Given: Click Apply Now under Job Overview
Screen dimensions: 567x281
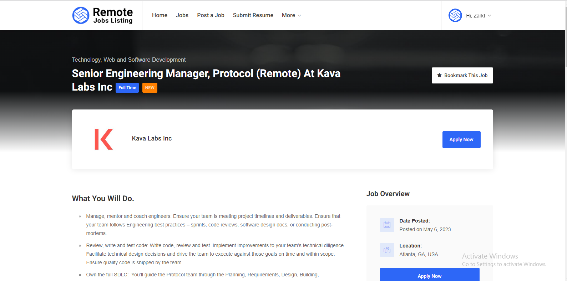Looking at the screenshot, I should click(x=430, y=275).
